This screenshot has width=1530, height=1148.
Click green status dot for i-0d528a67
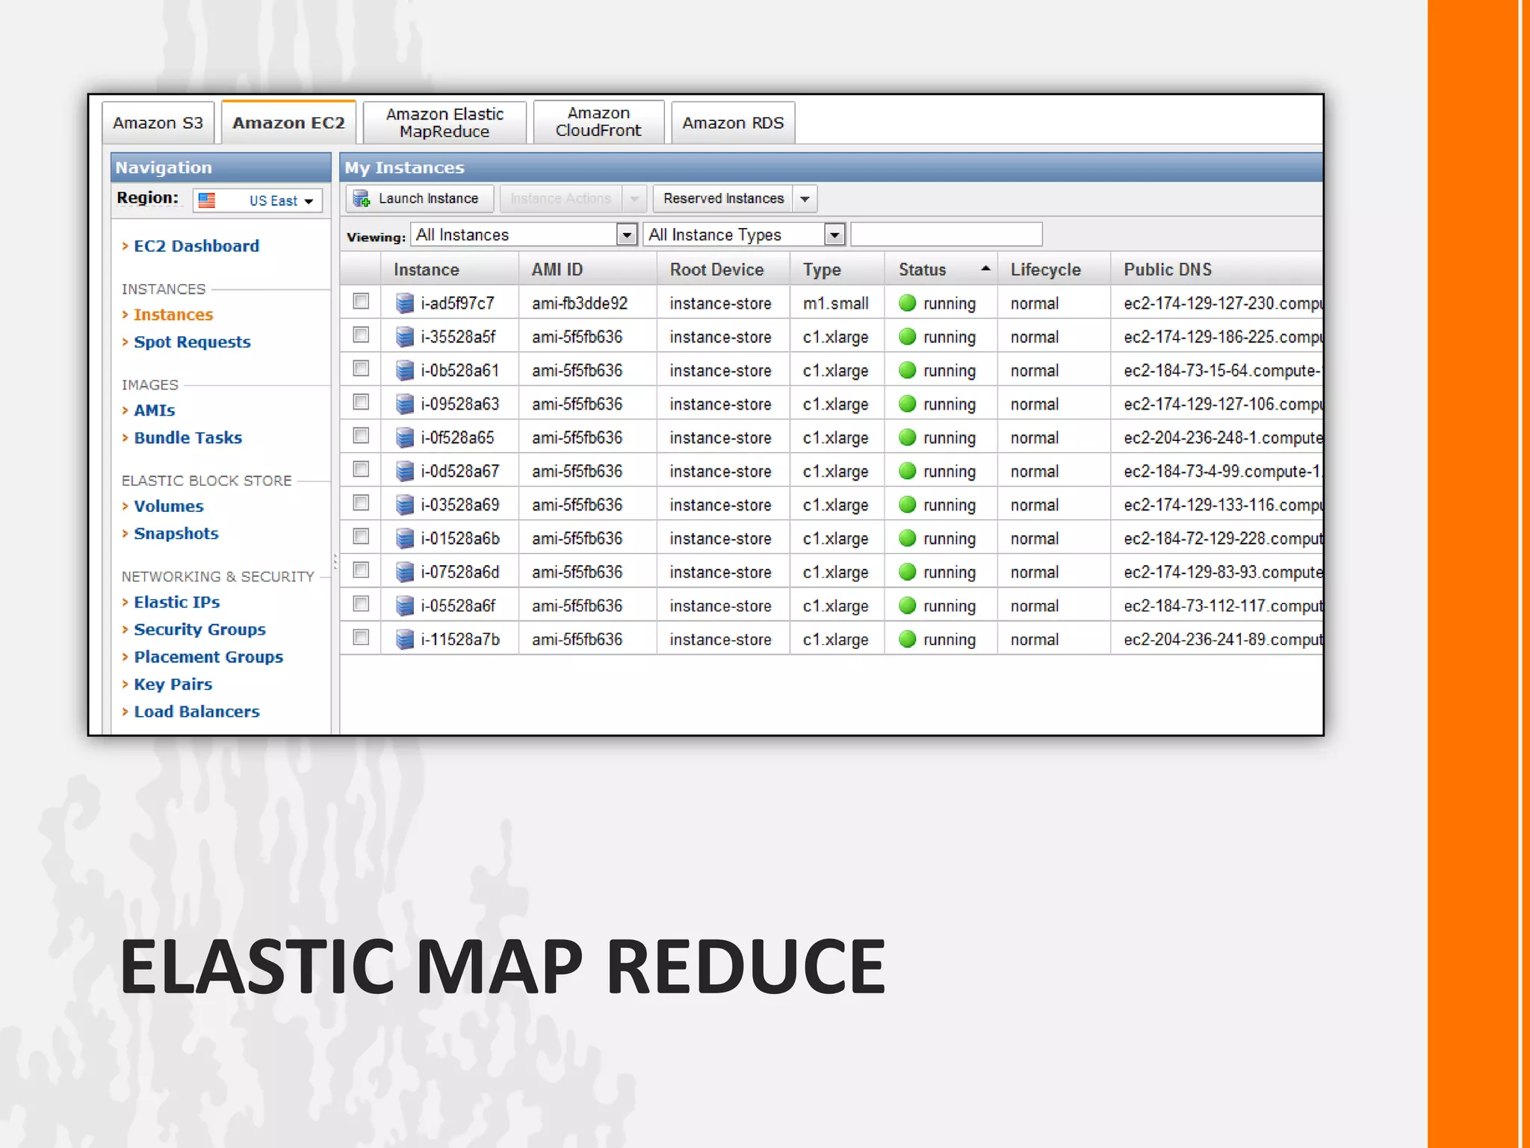[908, 471]
